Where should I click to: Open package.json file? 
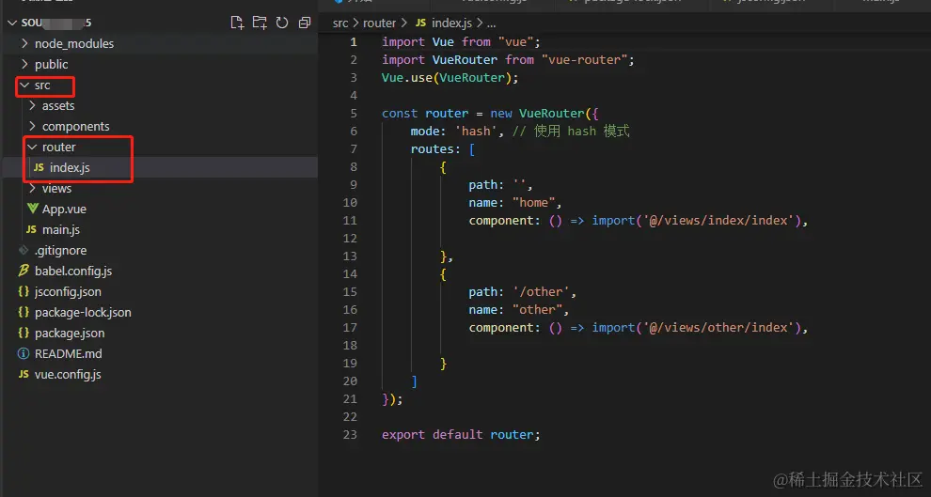pyautogui.click(x=71, y=333)
